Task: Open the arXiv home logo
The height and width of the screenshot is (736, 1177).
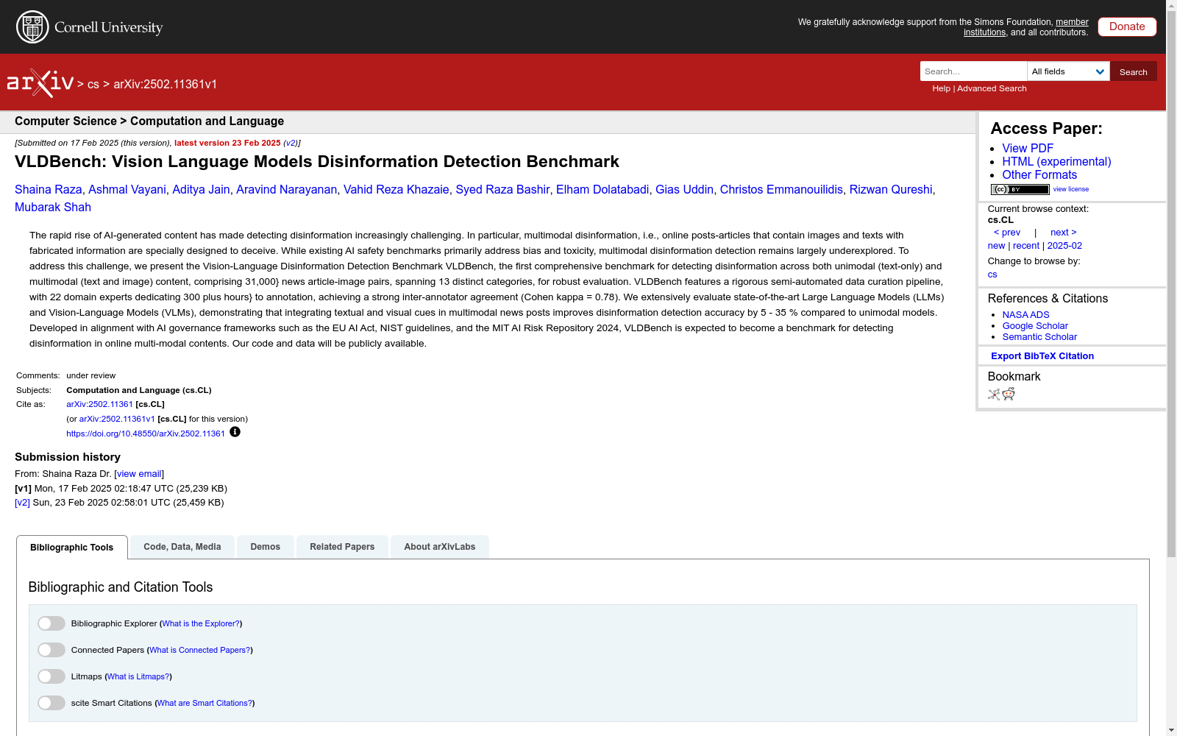Action: (40, 83)
